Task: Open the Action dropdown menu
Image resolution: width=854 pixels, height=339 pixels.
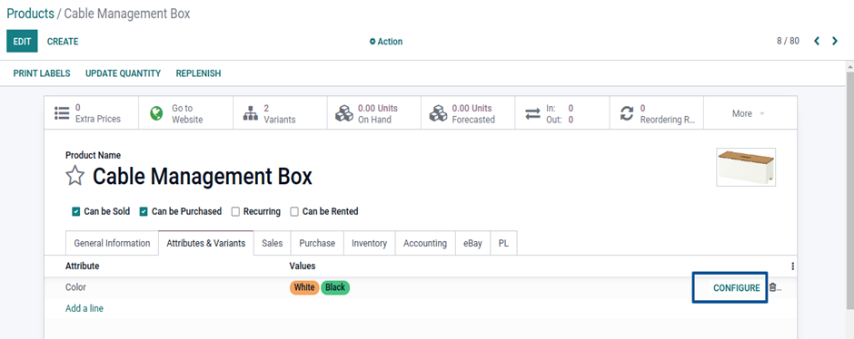Action: (x=385, y=42)
